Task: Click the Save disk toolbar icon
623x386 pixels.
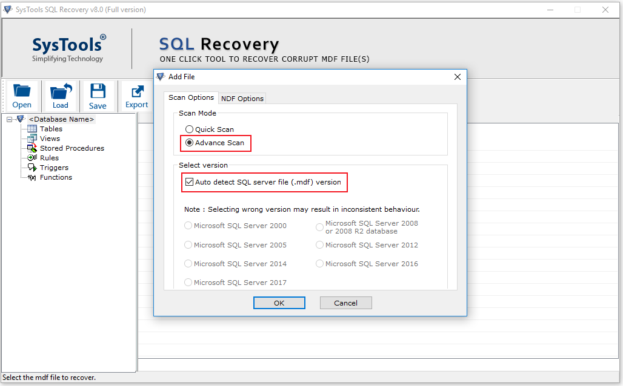Action: tap(98, 91)
